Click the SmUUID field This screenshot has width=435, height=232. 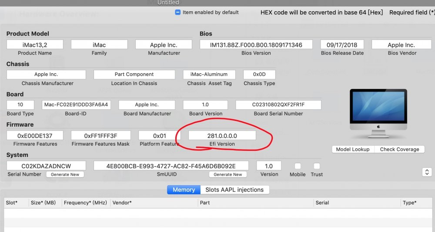(x=171, y=166)
